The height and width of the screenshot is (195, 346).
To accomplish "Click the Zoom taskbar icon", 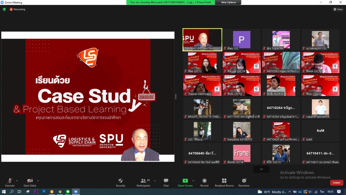I will 76,192.
